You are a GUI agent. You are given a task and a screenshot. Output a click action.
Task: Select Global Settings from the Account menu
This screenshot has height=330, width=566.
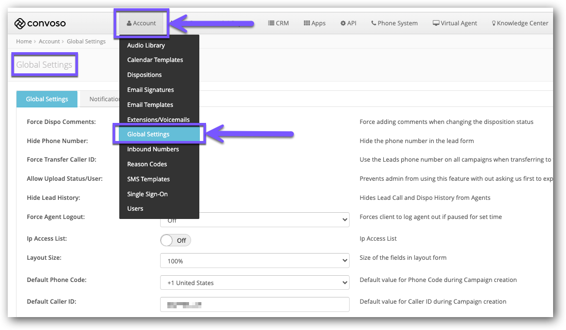point(150,134)
